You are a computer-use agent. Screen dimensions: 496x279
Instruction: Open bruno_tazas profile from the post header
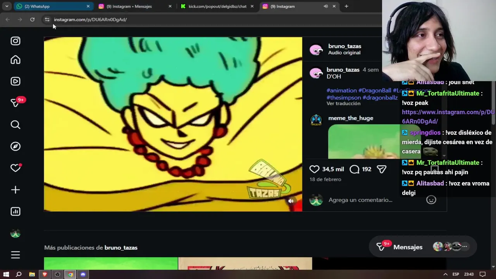coord(344,46)
